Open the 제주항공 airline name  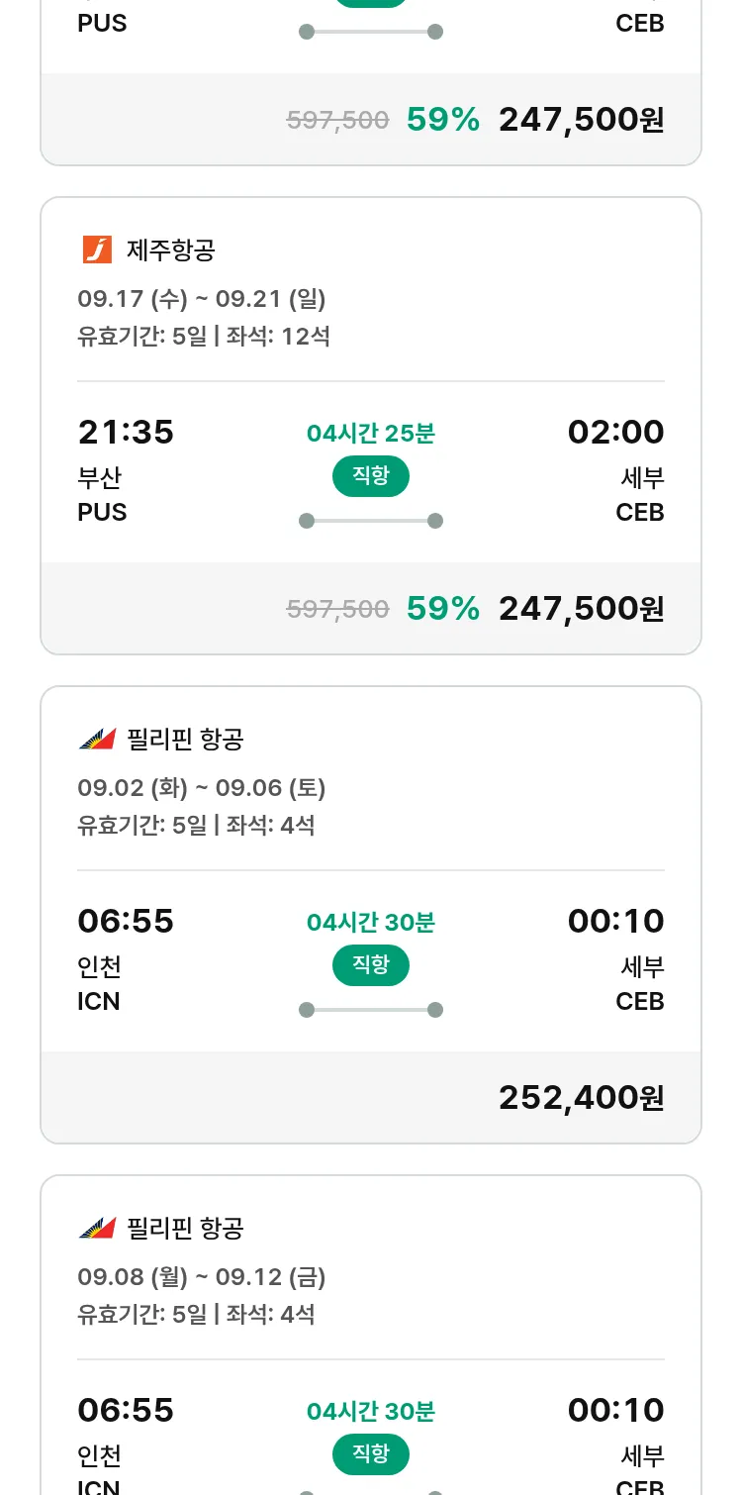170,250
